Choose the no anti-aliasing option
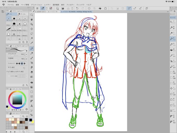 point(17,63)
